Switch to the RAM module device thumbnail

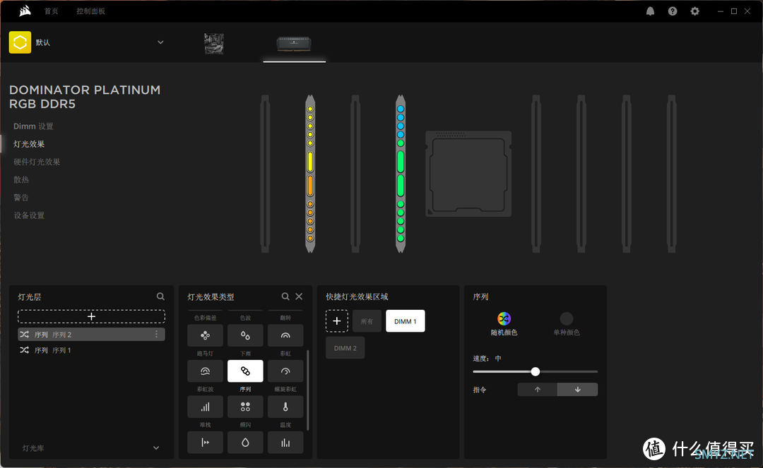(294, 43)
